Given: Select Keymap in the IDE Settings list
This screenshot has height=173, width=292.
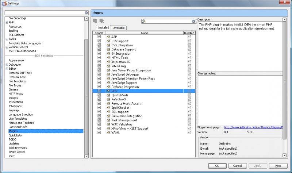Looking at the screenshot, I should [x=14, y=110].
